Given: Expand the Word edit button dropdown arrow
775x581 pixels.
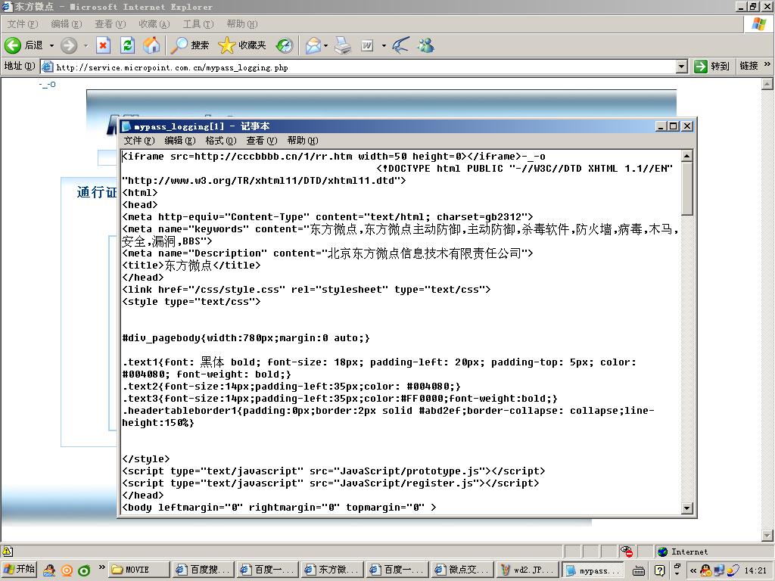Looking at the screenshot, I should point(384,46).
